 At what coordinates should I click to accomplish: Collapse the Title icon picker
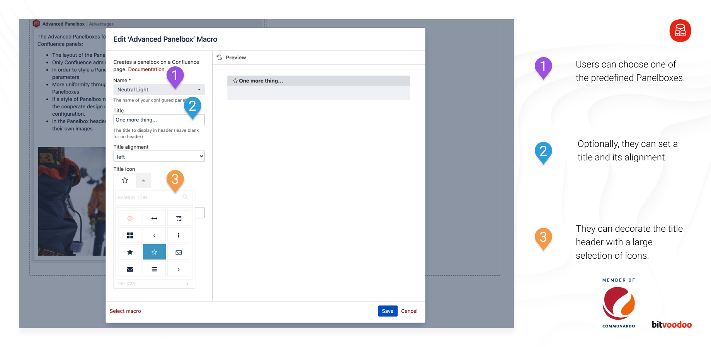(143, 180)
